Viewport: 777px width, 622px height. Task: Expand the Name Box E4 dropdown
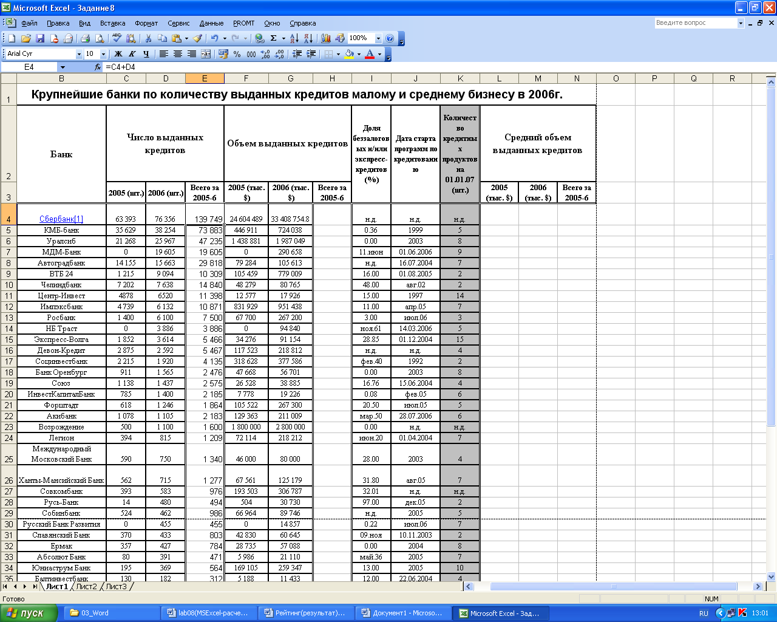point(62,67)
